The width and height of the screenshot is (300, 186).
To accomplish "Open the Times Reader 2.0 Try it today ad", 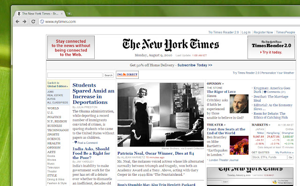I will [x=271, y=47].
